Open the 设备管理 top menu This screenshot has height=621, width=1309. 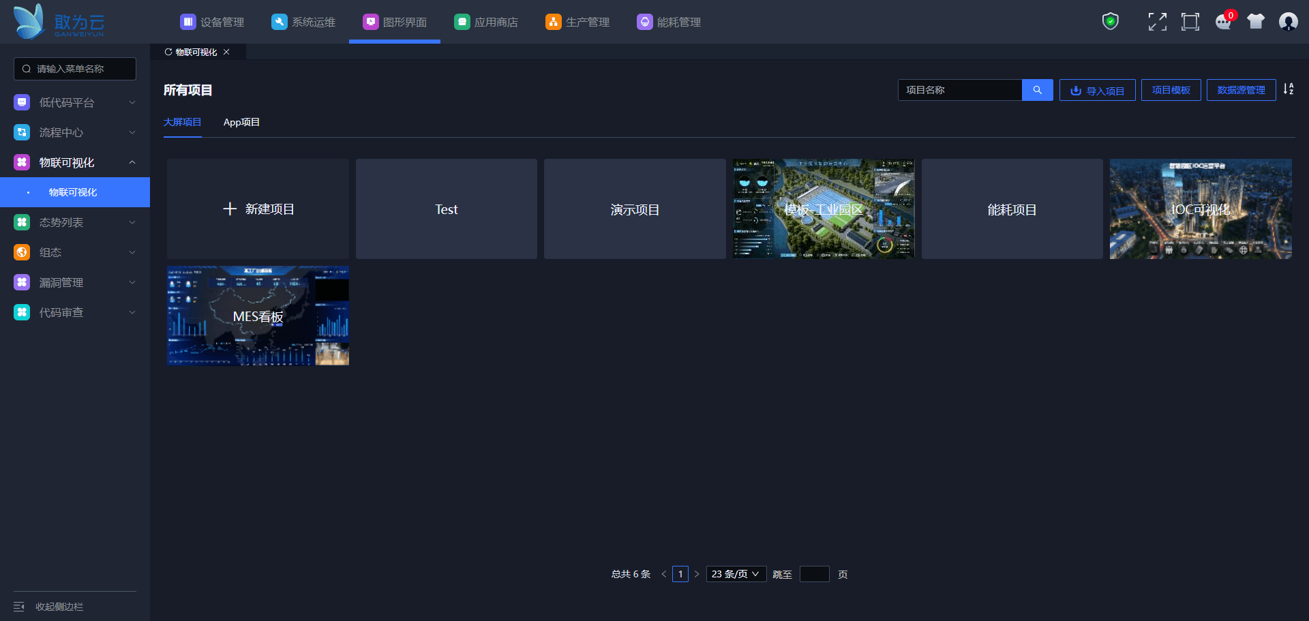click(212, 22)
